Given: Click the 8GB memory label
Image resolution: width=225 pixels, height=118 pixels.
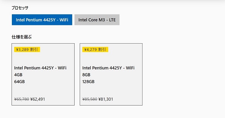Looking at the screenshot, I should 86,75.
